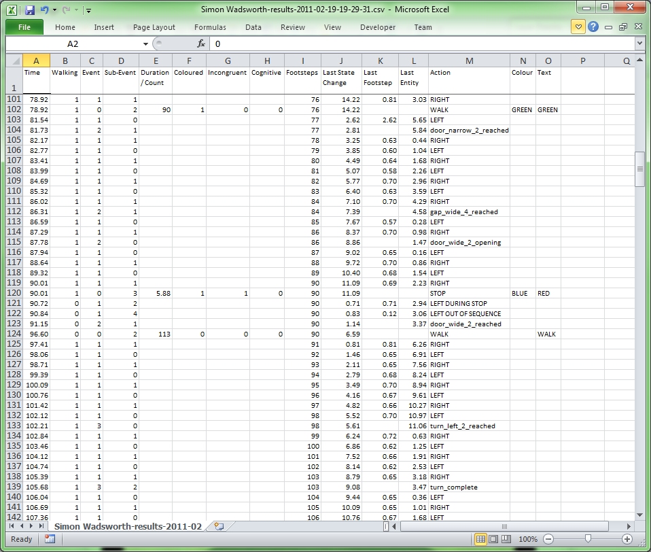Image resolution: width=651 pixels, height=552 pixels.
Task: Select the Simon Wadsworth-results-2011-02 sheet tab
Action: pos(128,526)
